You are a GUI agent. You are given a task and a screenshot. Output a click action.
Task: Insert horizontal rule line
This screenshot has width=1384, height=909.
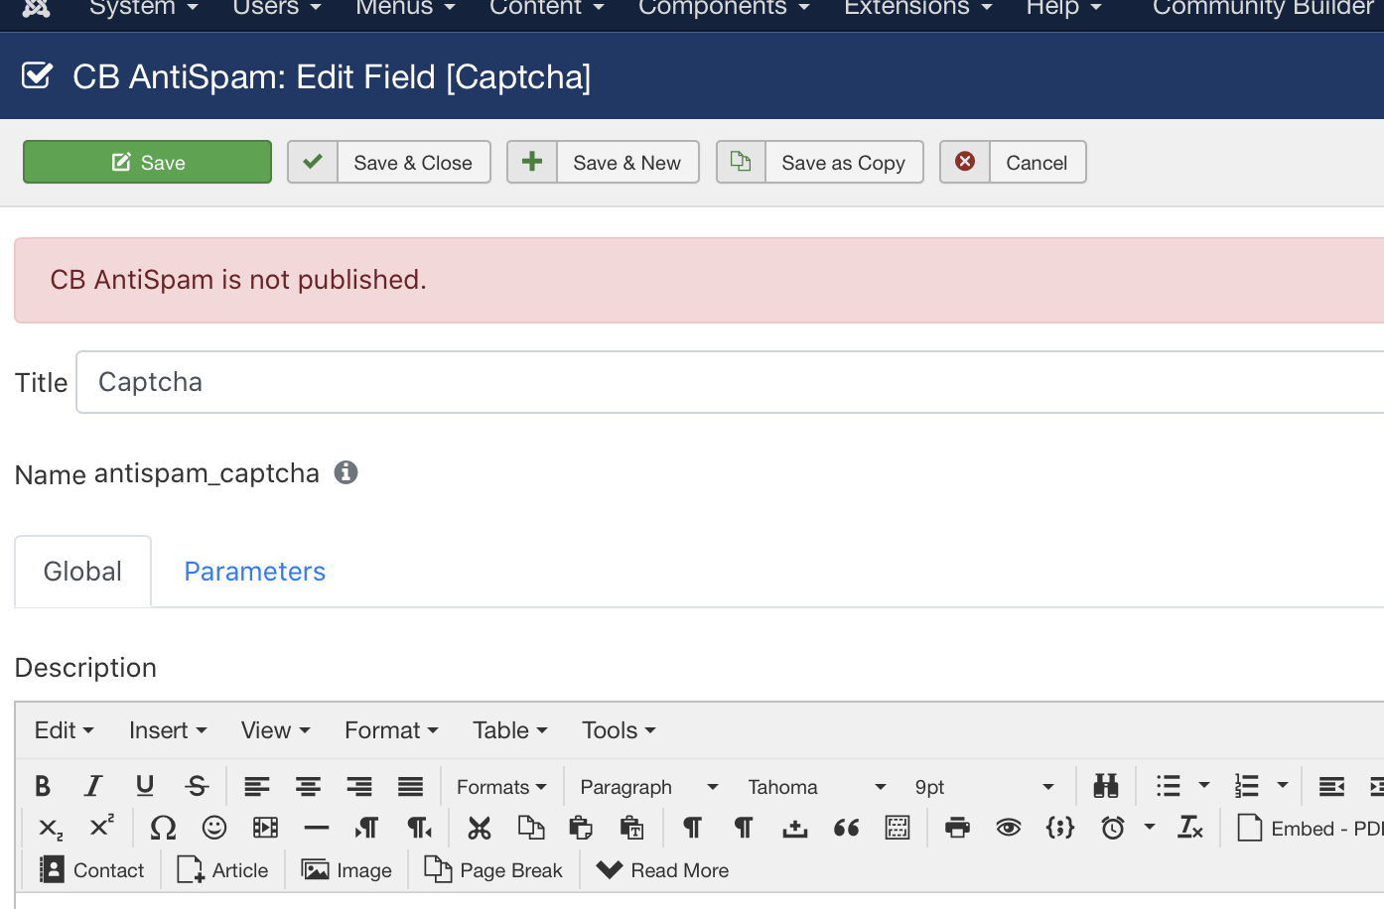click(317, 828)
